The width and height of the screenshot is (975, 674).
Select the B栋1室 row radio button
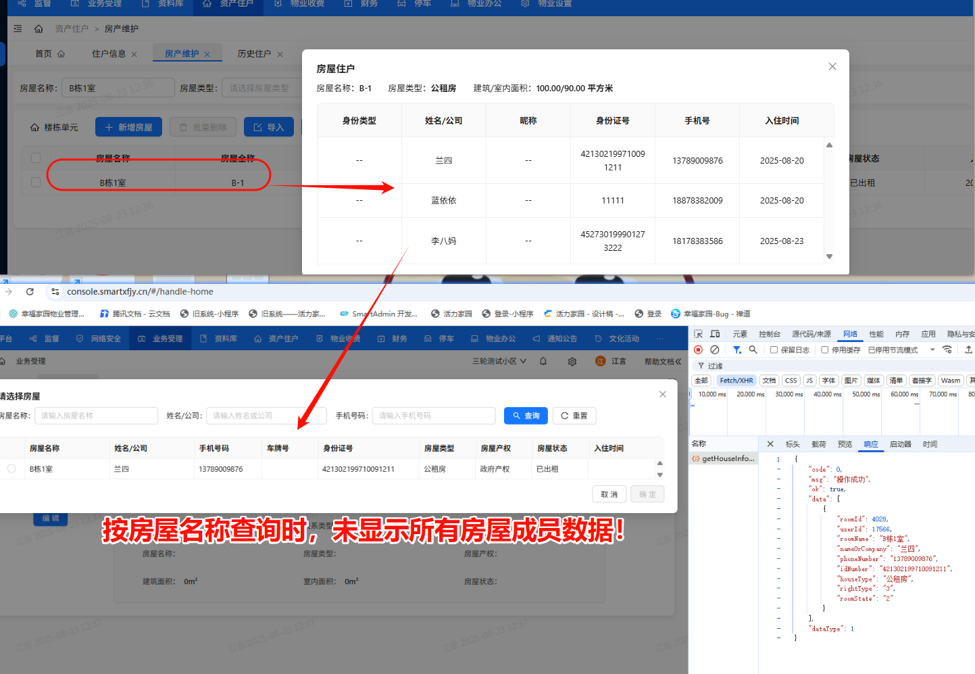(11, 468)
